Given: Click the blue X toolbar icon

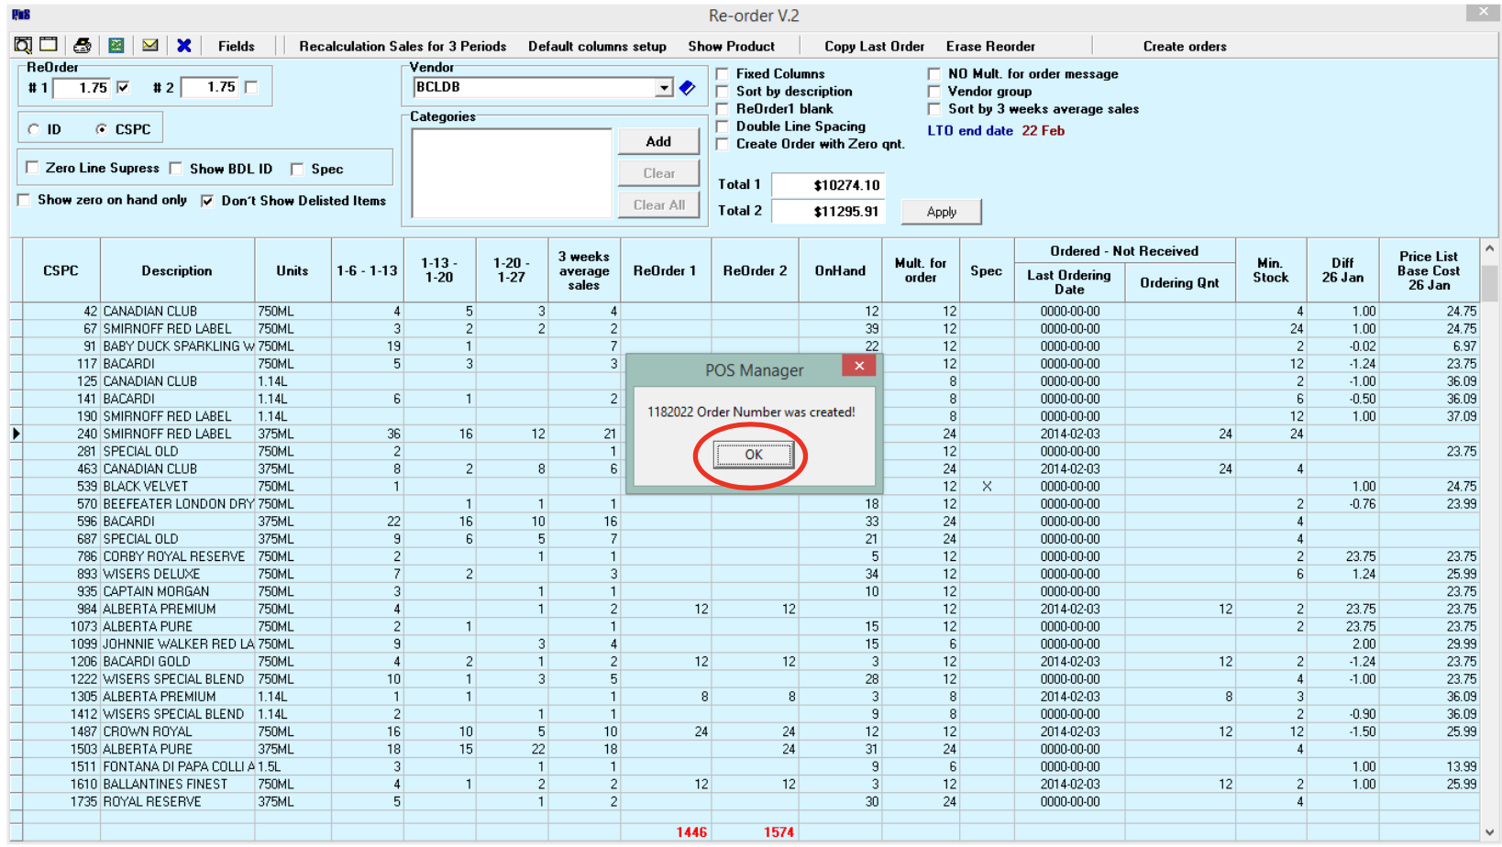Looking at the screenshot, I should pyautogui.click(x=184, y=45).
